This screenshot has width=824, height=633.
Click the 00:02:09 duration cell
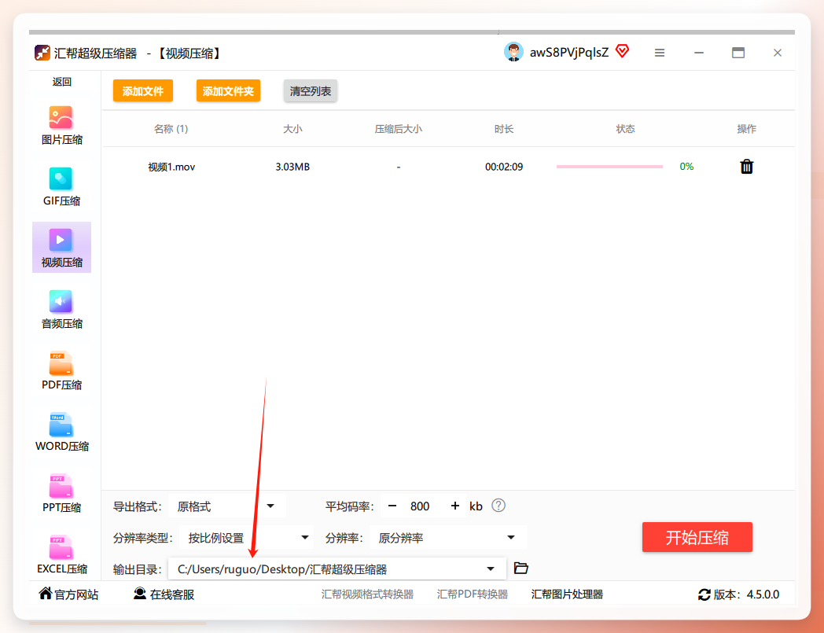coord(504,167)
